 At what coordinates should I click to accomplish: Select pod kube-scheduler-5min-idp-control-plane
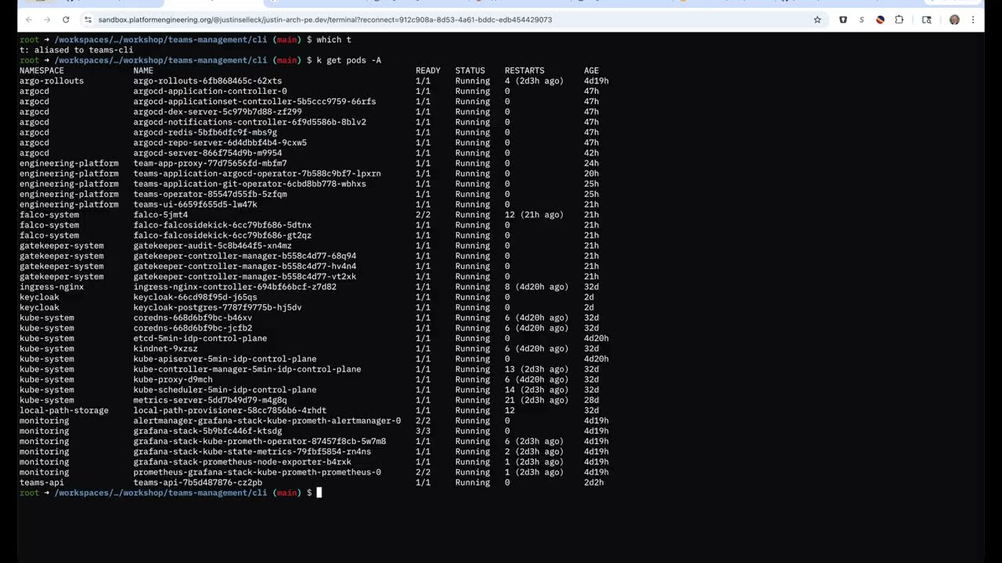pyautogui.click(x=225, y=389)
